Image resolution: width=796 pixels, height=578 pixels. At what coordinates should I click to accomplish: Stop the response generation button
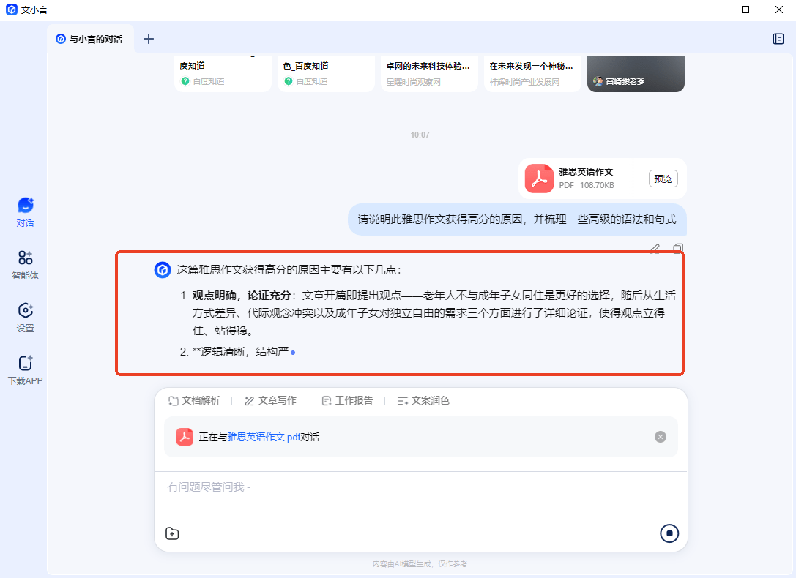[x=669, y=533]
